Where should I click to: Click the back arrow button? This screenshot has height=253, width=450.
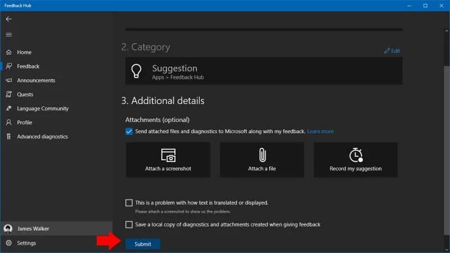click(8, 19)
